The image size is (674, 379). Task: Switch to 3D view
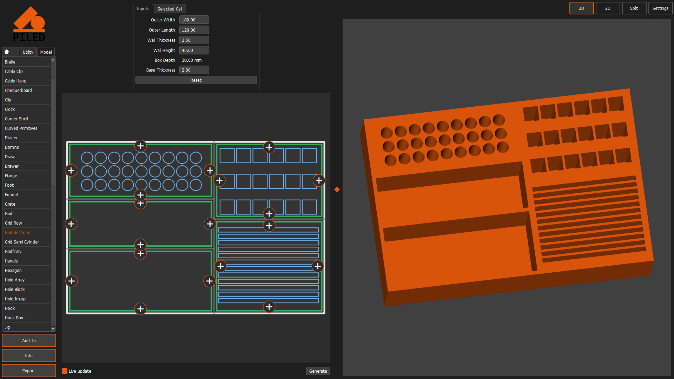[581, 8]
